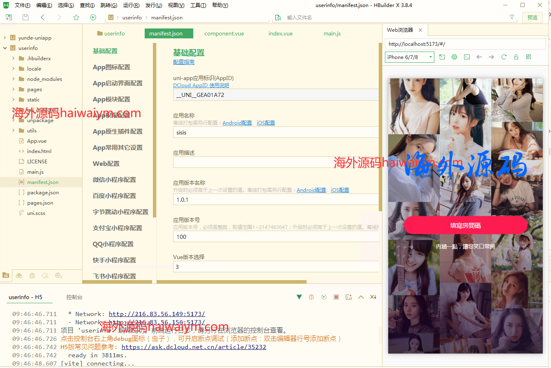This screenshot has width=551, height=368.
Task: Click the 预览 button at top right
Action: pos(532,17)
